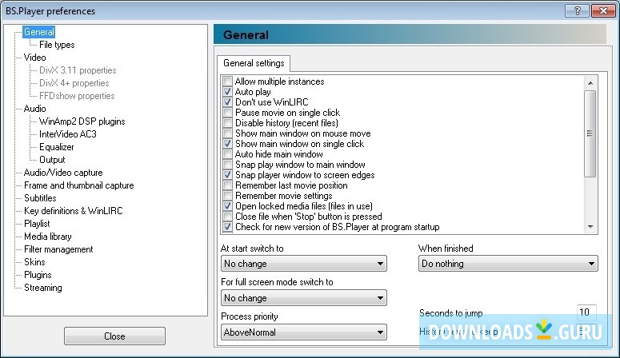
Task: Toggle Snap player window to screen edges
Action: [x=227, y=175]
